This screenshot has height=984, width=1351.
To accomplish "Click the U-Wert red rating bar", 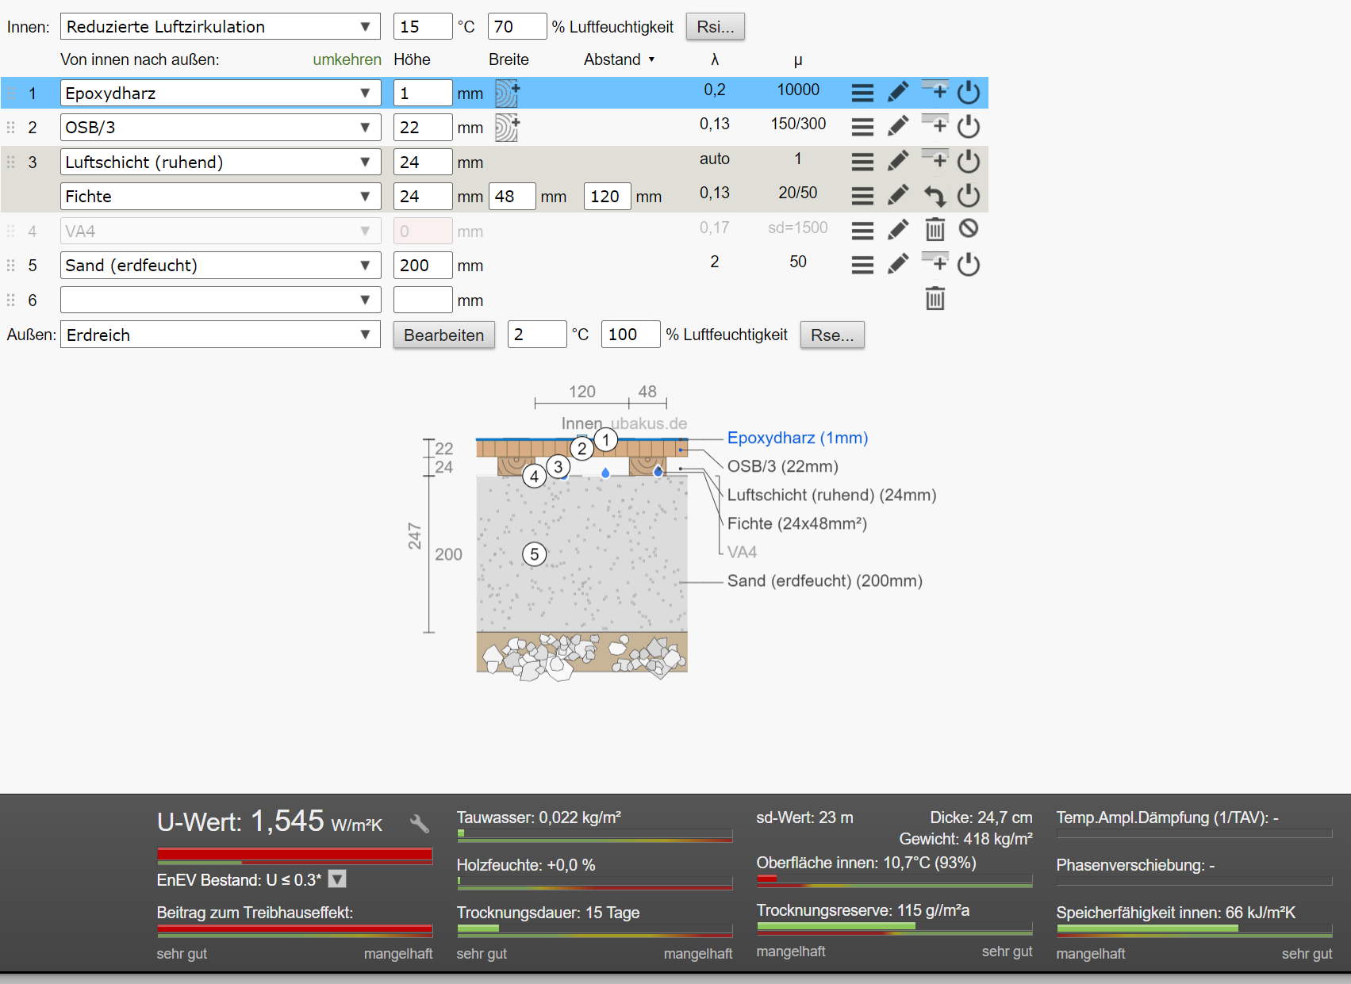I will tap(294, 856).
